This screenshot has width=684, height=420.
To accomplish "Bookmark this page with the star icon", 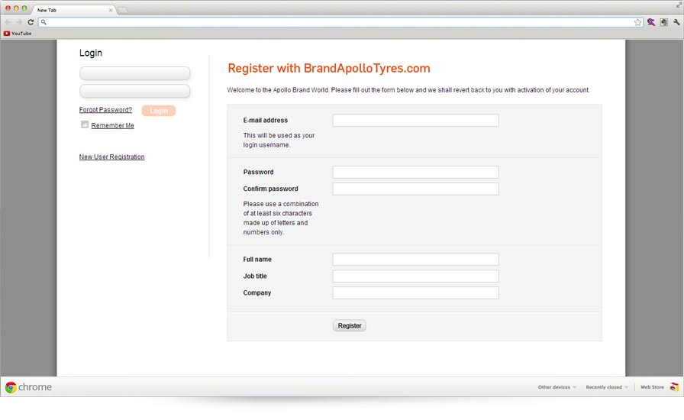I will tap(637, 22).
